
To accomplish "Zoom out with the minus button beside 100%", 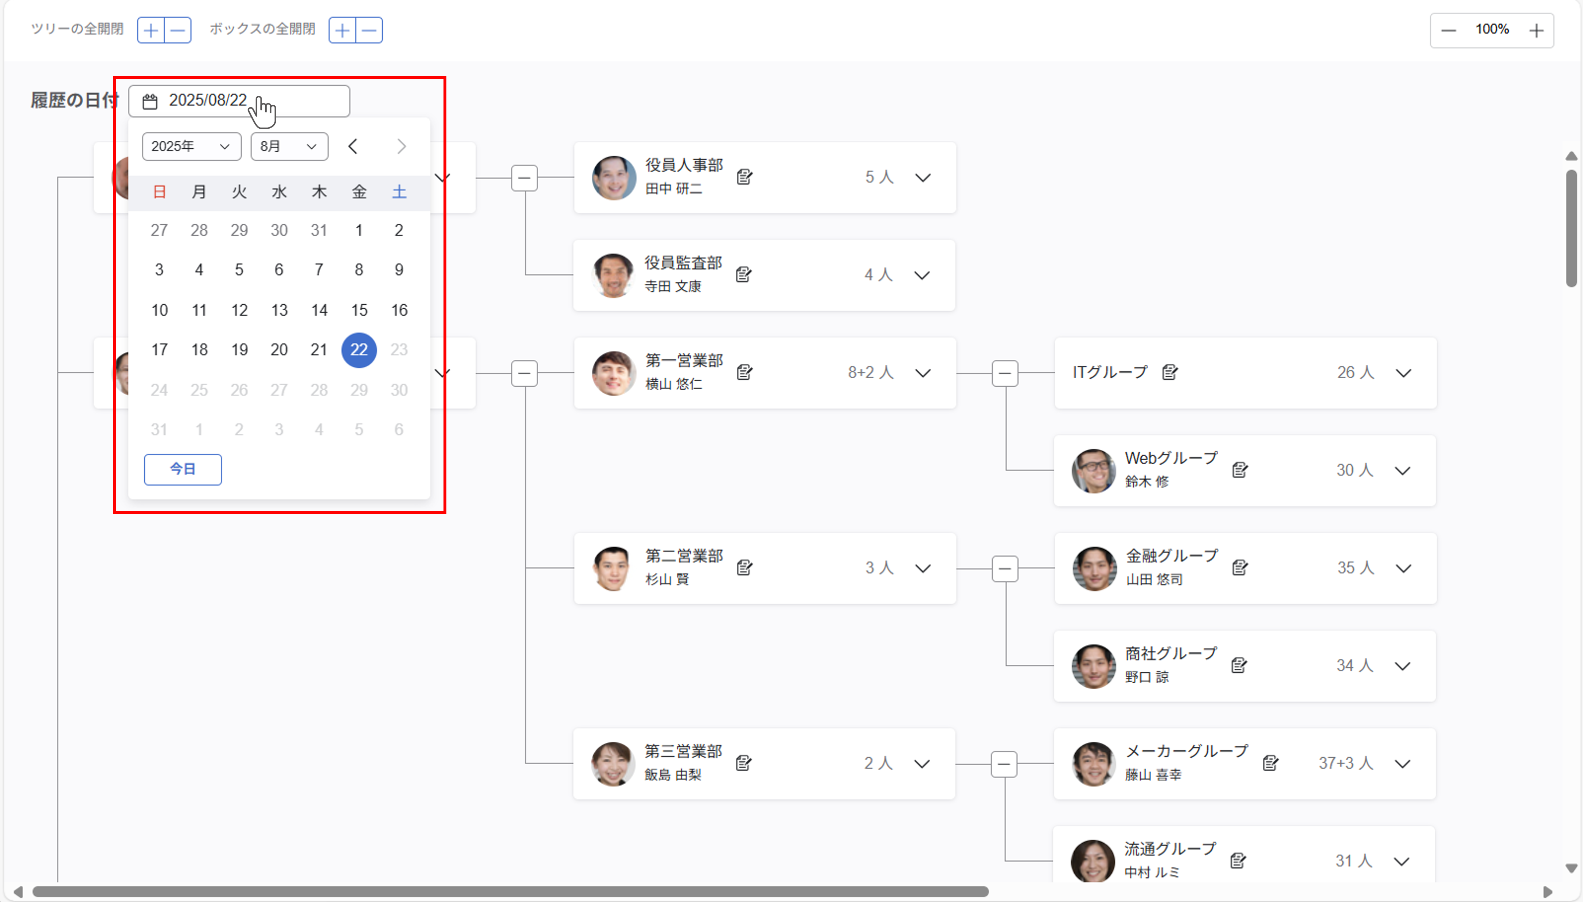I will click(x=1449, y=30).
